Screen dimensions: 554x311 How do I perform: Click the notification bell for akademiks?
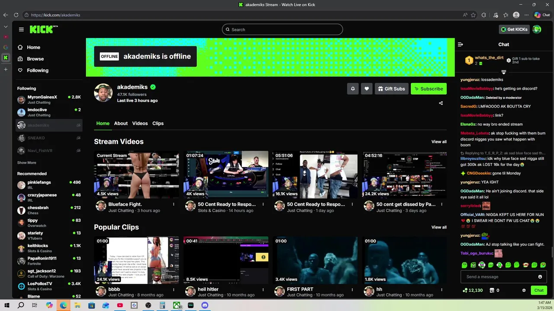click(353, 89)
